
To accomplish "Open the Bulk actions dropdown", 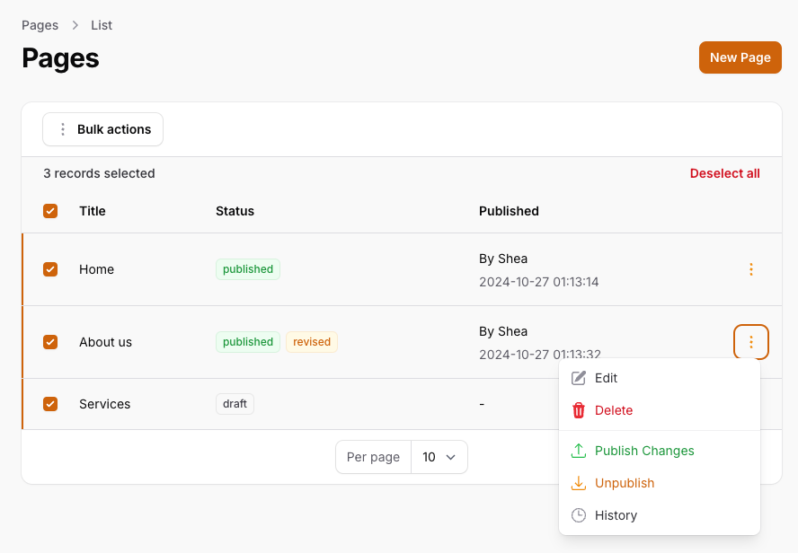I will point(103,129).
